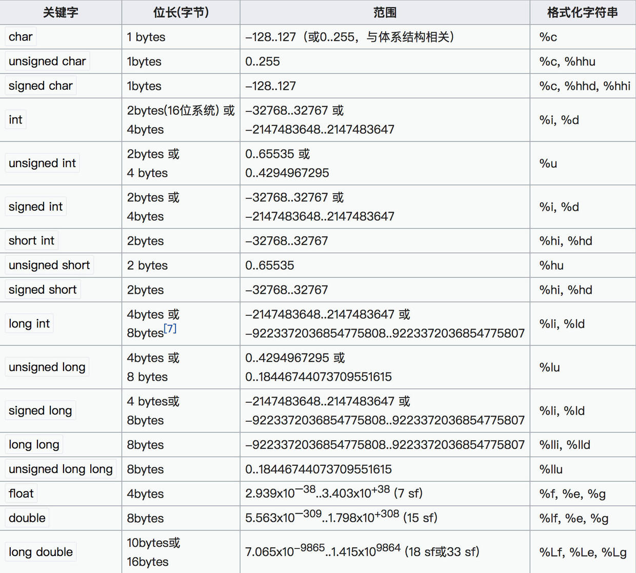636x573 pixels.
Task: Click the '%c, %hhd, %hhi' format cell
Action: pyautogui.click(x=584, y=86)
